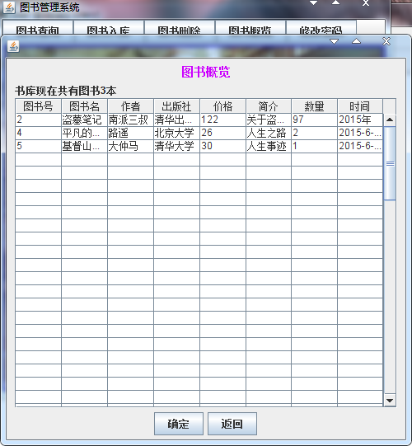Select the 平凡的... book name cell
412x446 pixels.
point(84,133)
